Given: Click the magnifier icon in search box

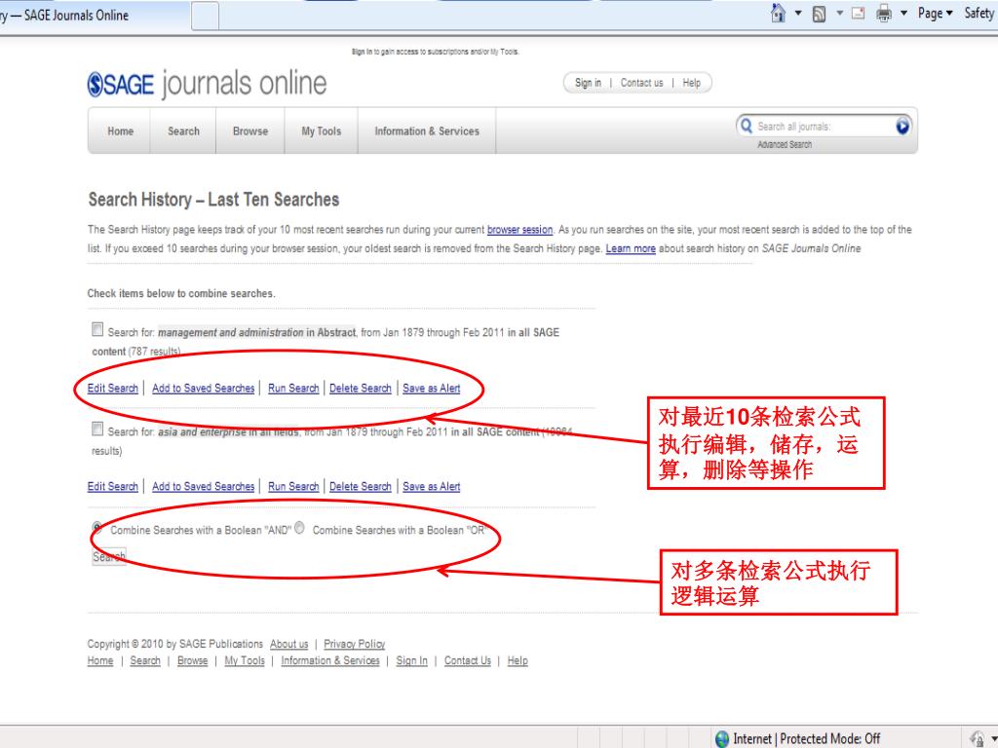Looking at the screenshot, I should pos(746,126).
